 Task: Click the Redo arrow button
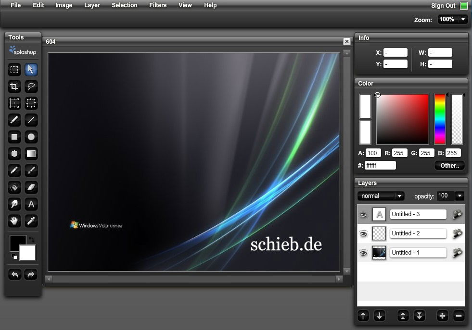pyautogui.click(x=31, y=274)
